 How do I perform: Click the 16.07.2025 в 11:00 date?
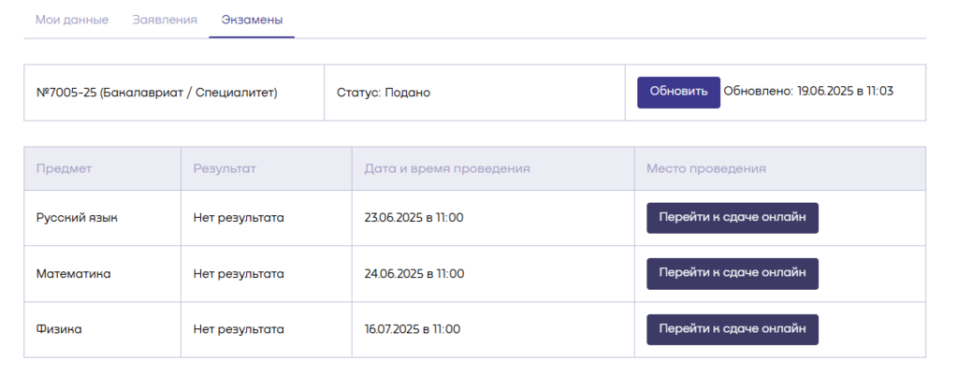point(413,329)
